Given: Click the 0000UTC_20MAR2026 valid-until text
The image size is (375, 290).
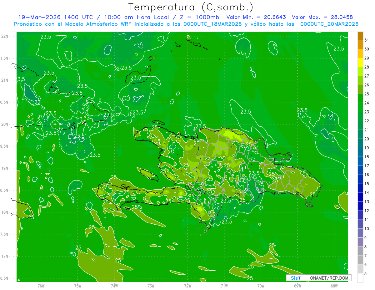Looking at the screenshot, I should tap(329, 24).
